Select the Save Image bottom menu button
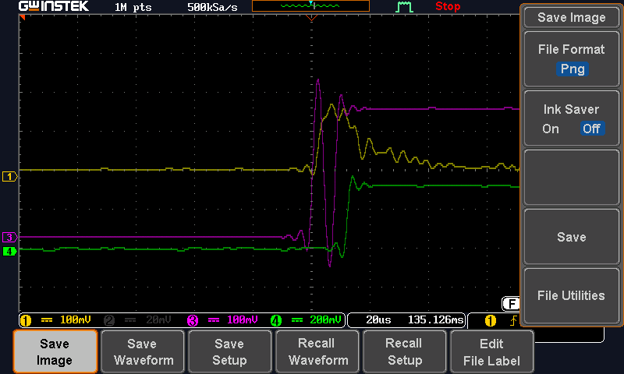Image resolution: width=624 pixels, height=374 pixels. [x=55, y=351]
